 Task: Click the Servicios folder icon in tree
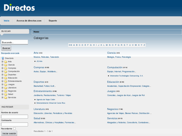tap(6, 98)
